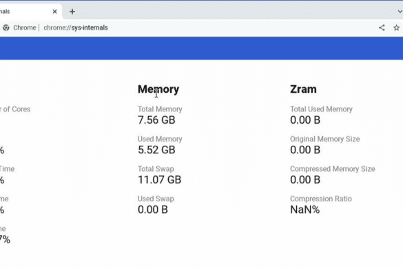Open a new tab with plus button

click(x=72, y=12)
